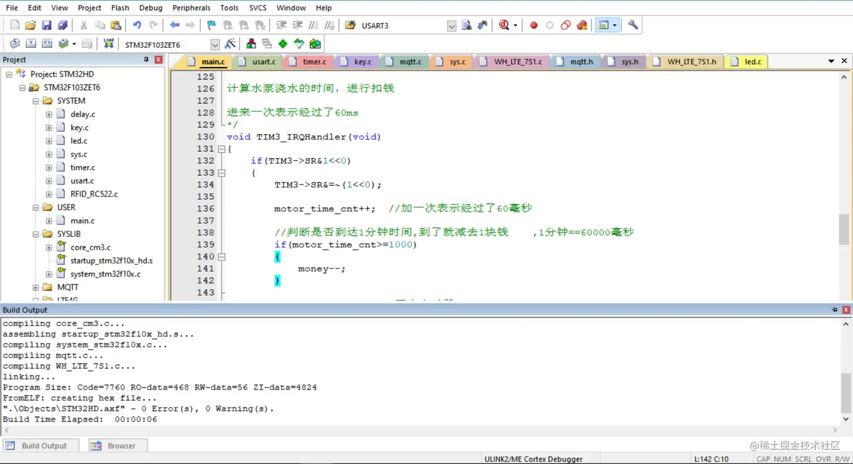This screenshot has height=464, width=853.
Task: Open the Peripherals menu
Action: (x=191, y=7)
